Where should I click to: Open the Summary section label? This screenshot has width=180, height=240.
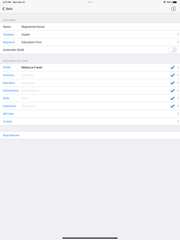(x=8, y=75)
